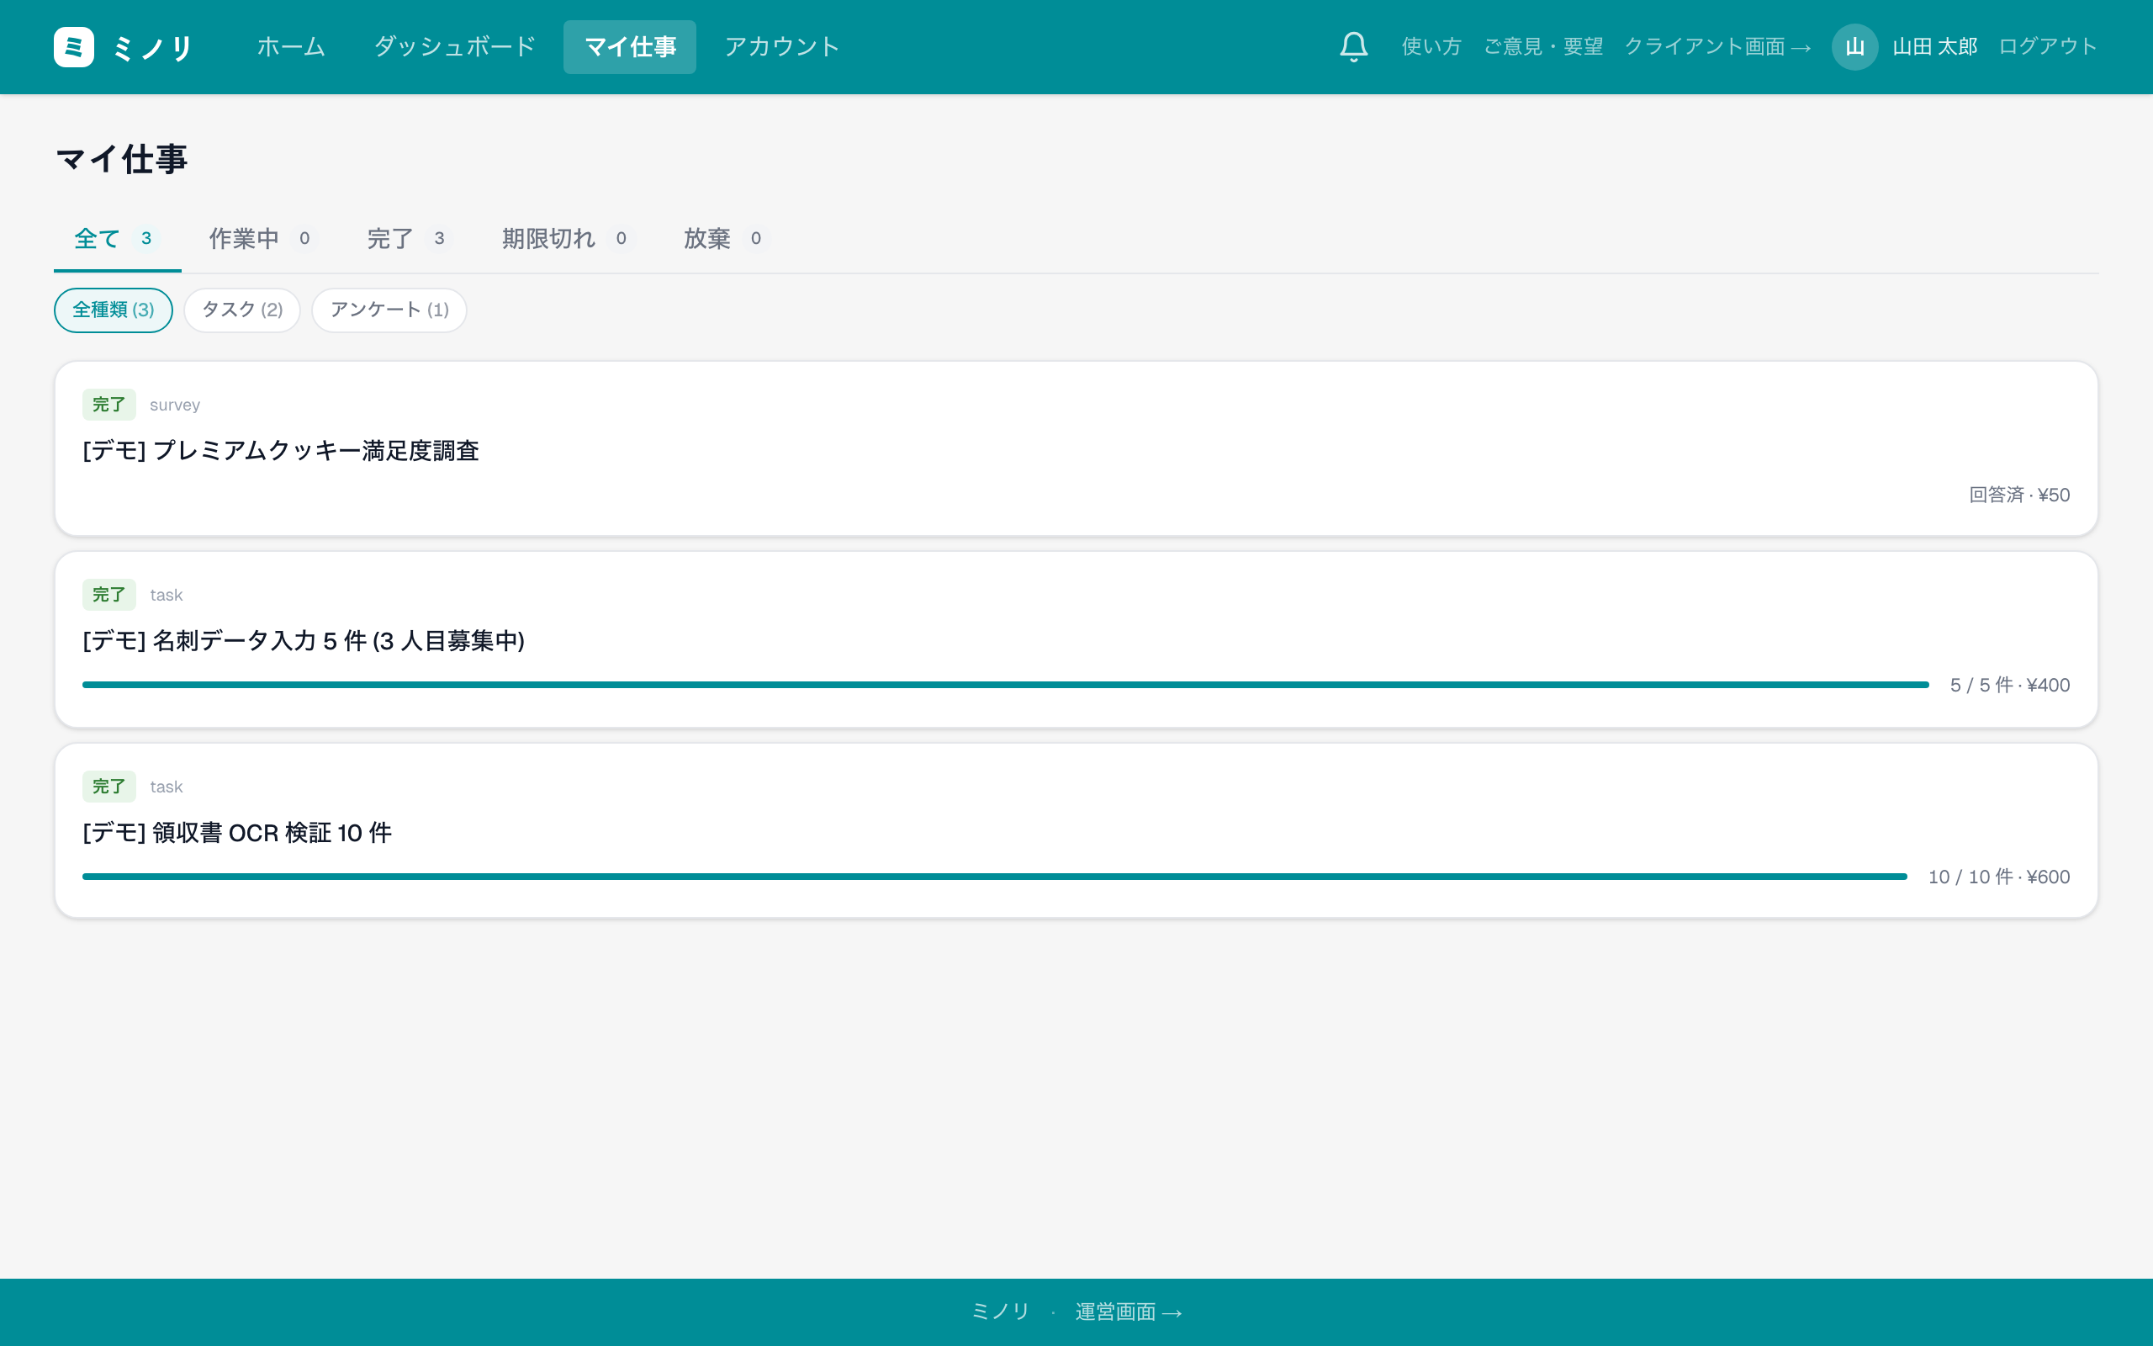This screenshot has width=2153, height=1346.
Task: Select 全種類 (3) filter chip
Action: click(113, 310)
